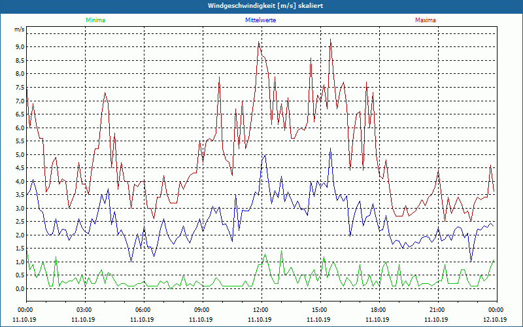Screen dimensions: 523x327
Task: Click the 12.10.19 date label
Action: click(495, 319)
